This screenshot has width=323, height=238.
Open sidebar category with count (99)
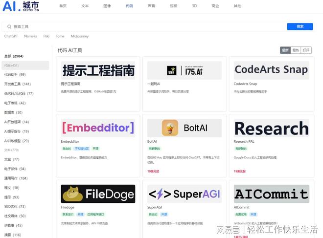(15, 74)
